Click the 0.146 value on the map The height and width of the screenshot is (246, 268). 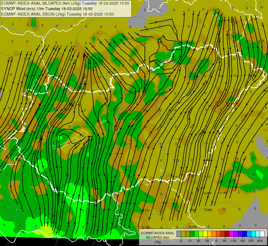click(x=223, y=193)
